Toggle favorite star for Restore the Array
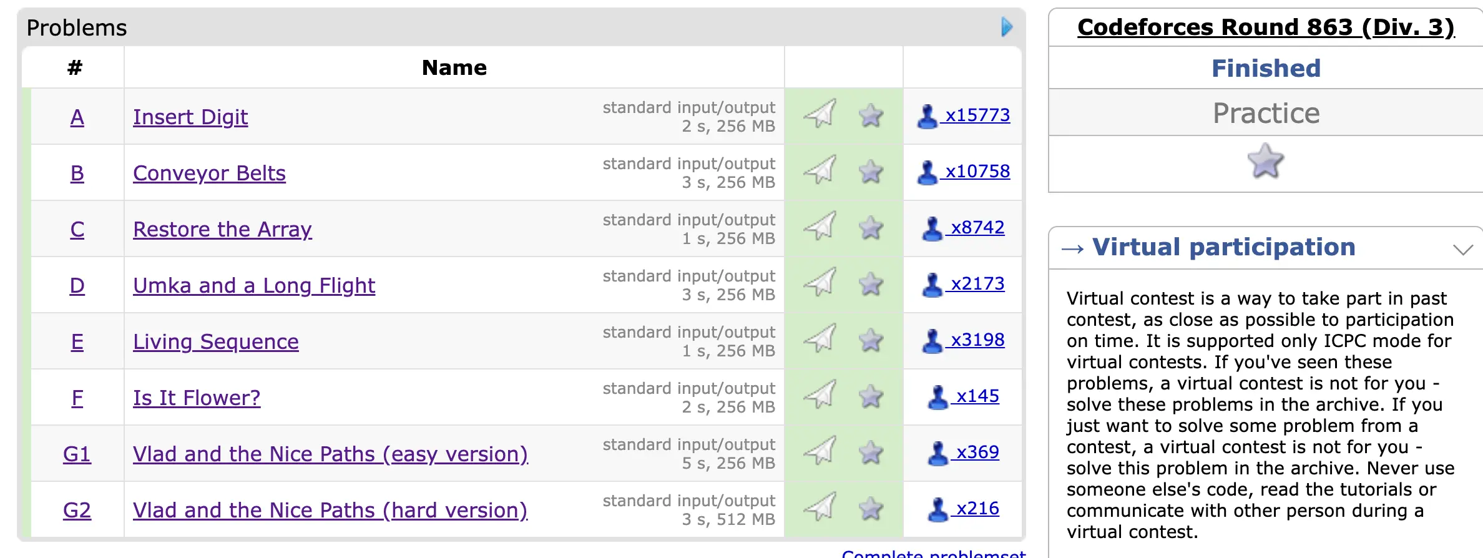The width and height of the screenshot is (1483, 558). pos(871,228)
